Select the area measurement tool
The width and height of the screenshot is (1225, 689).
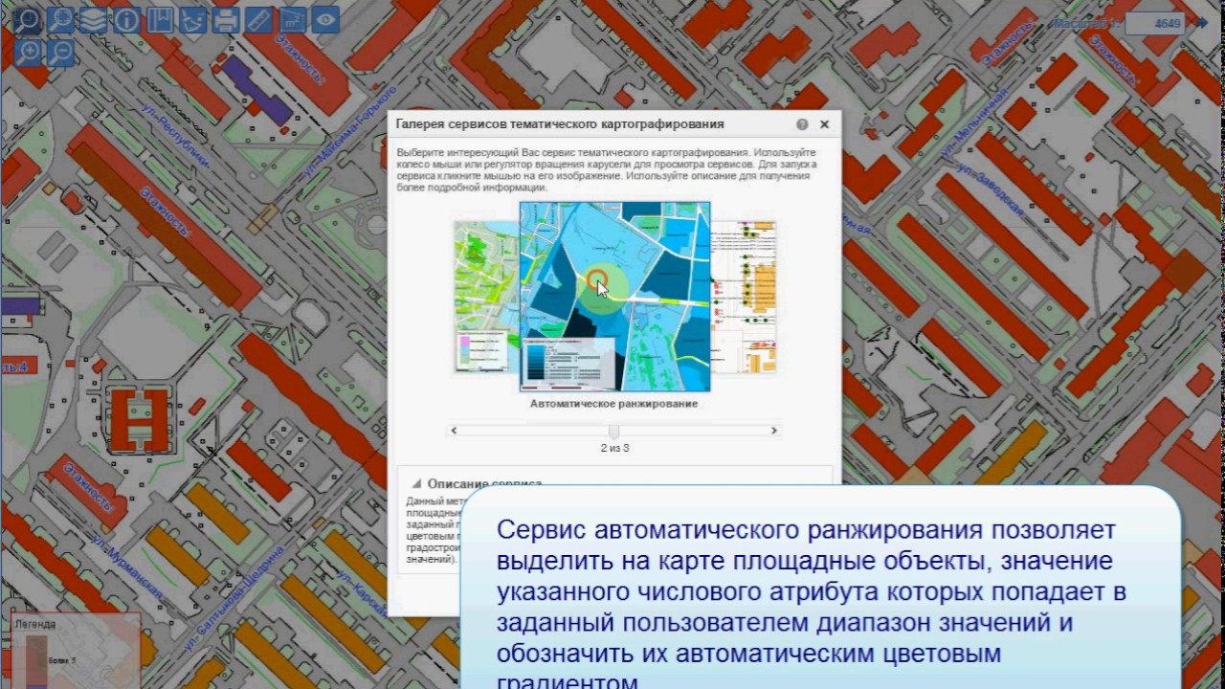tap(292, 18)
